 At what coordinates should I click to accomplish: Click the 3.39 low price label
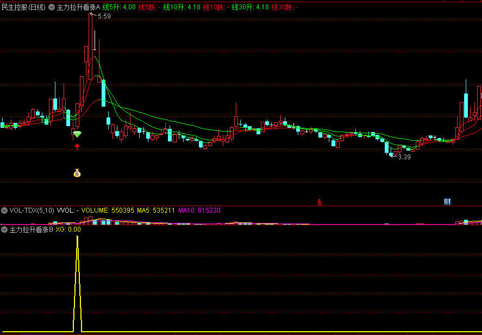(404, 157)
